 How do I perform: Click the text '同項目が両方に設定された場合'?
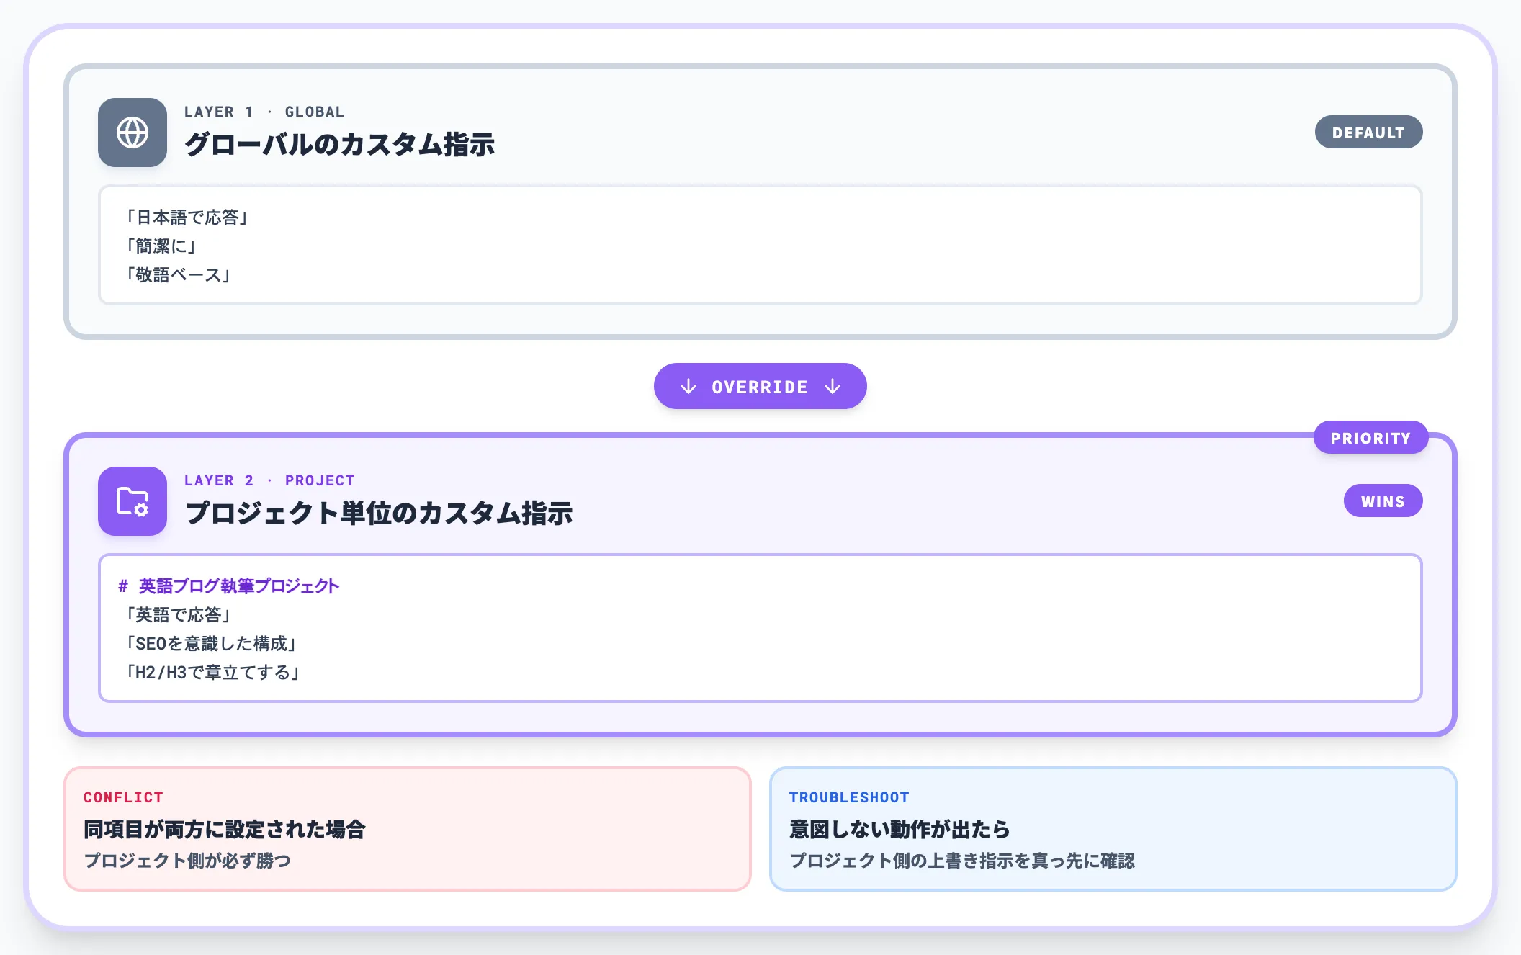click(224, 829)
